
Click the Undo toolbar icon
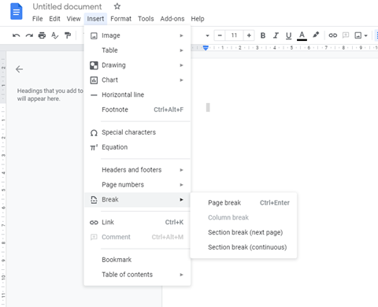pos(17,35)
